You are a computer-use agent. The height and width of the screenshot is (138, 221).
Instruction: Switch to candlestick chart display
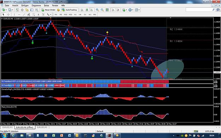click(87, 10)
